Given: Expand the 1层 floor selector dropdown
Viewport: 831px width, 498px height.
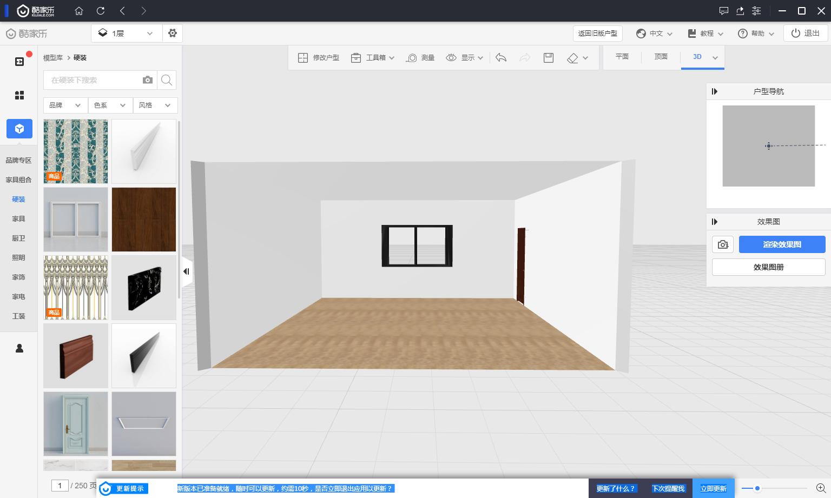Looking at the screenshot, I should pyautogui.click(x=127, y=33).
